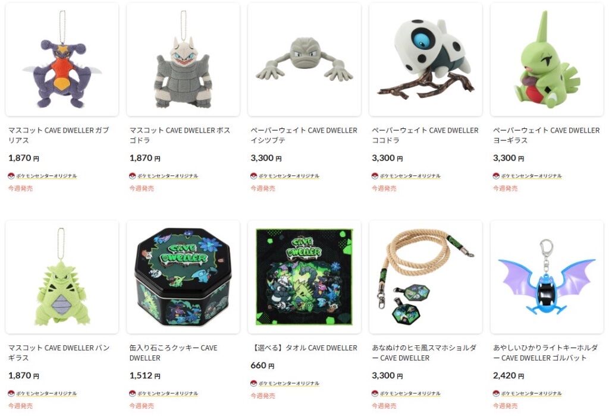
Task: Open the CAVE DWELLER towel image
Action: (304, 277)
